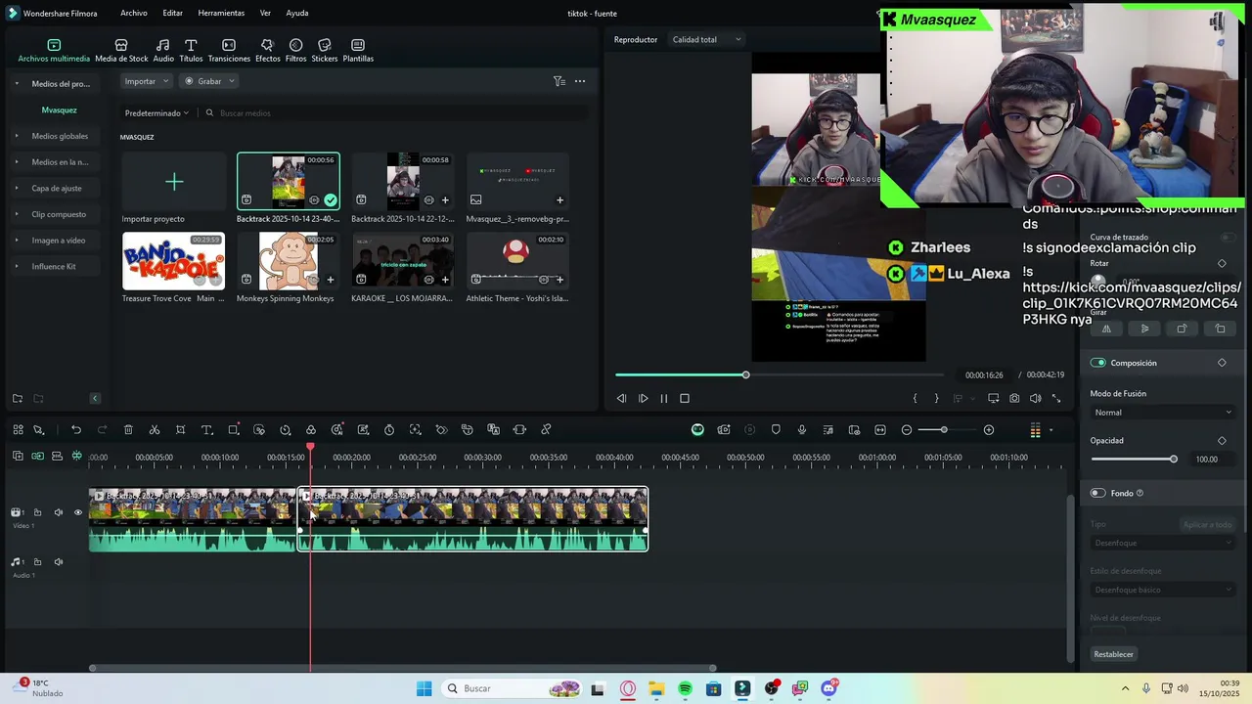Record a voiceover with the microphone icon
Viewport: 1252px width, 704px height.
coord(802,430)
